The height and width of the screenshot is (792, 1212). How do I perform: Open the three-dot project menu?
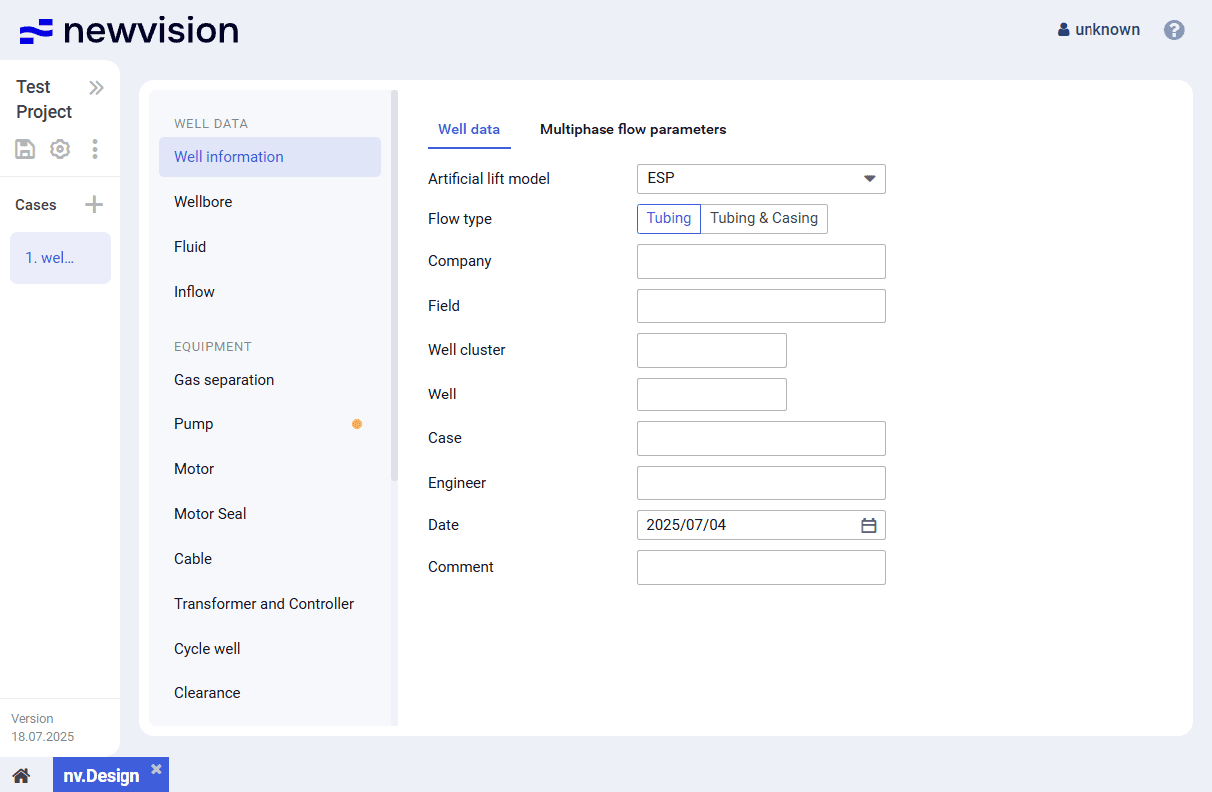tap(95, 149)
